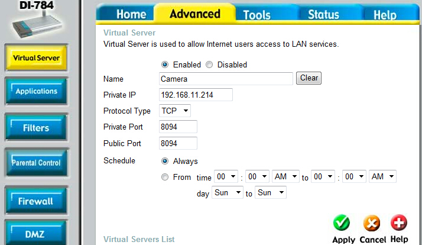Click the red Help plus icon
Screen dimensions: 422x245
399,223
